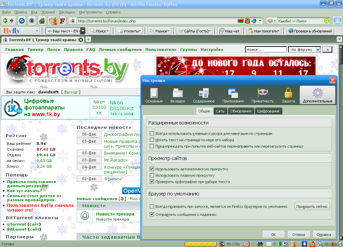
Task: Open the Вкладки settings panel
Action: point(178,95)
